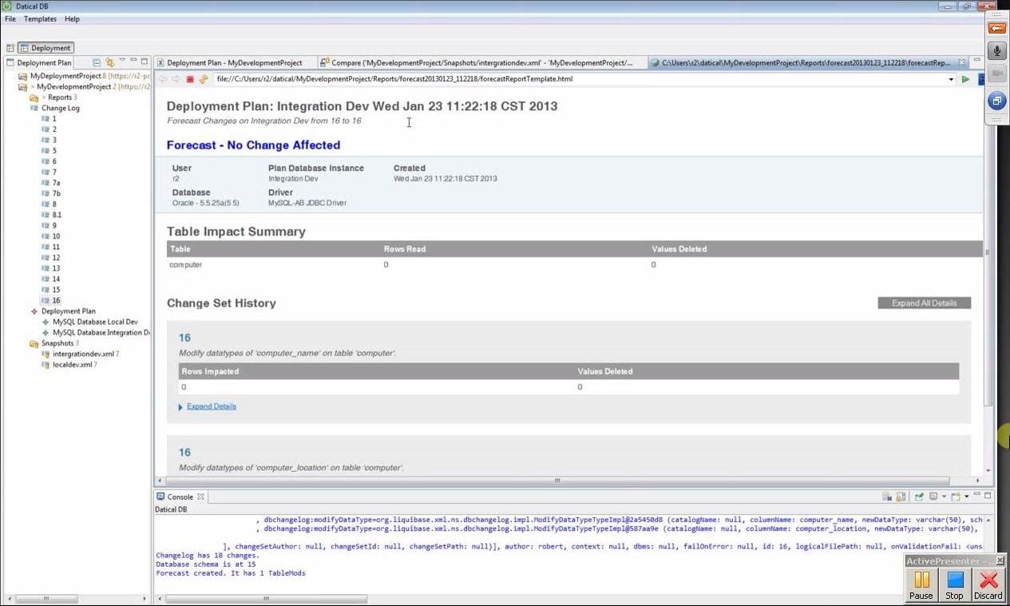Toggle Link with Editor in Deployment Plan panel
The image size is (1010, 606).
[109, 62]
